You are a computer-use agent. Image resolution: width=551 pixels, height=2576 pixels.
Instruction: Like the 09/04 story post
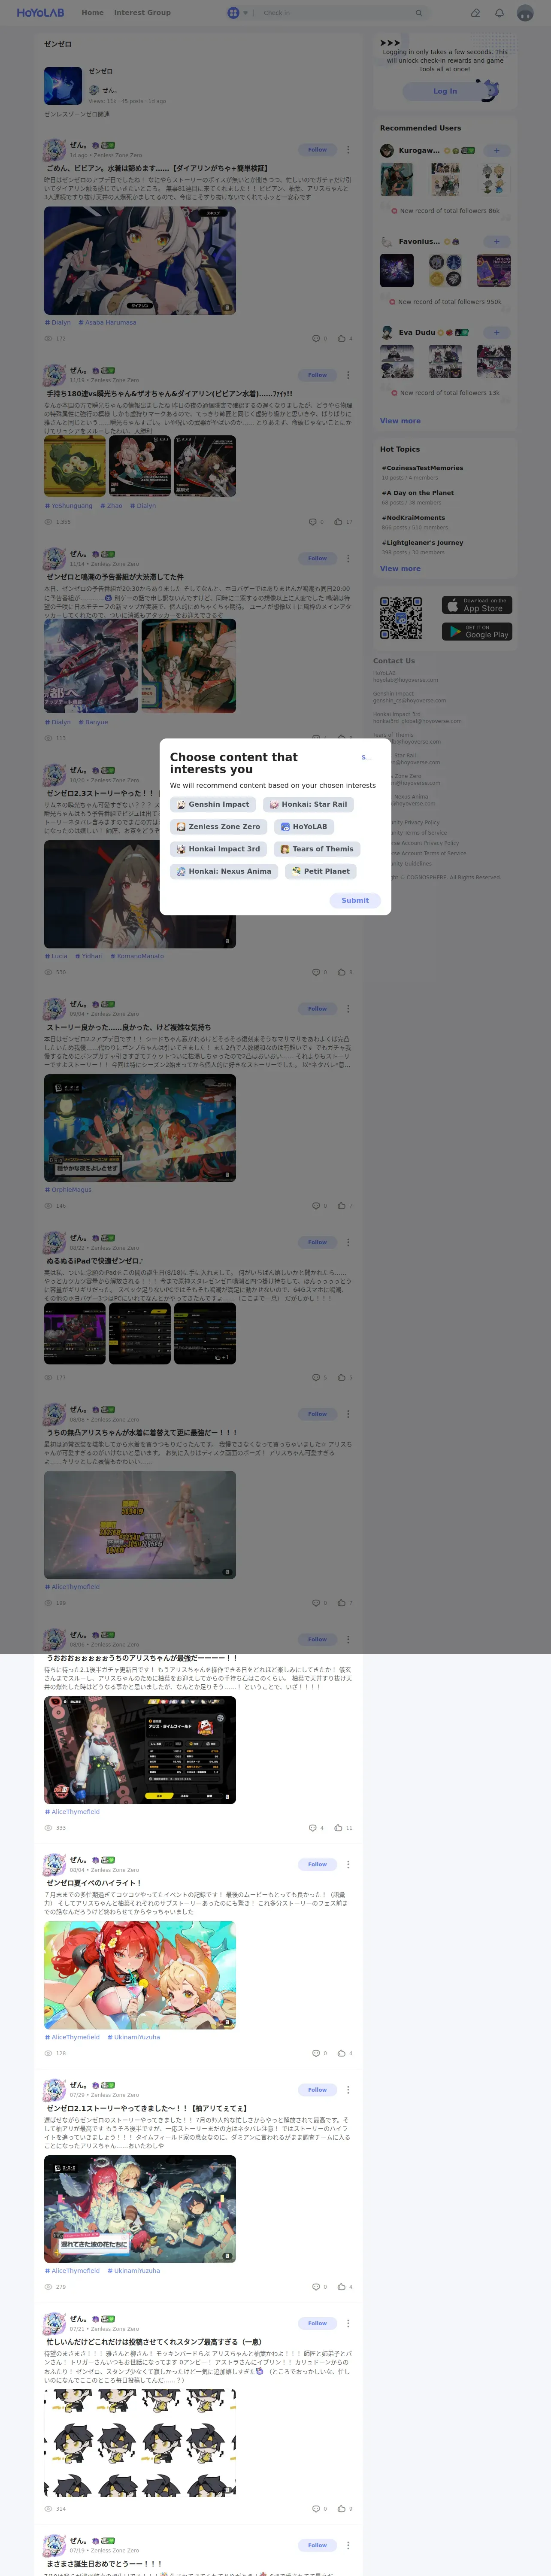pyautogui.click(x=344, y=1206)
